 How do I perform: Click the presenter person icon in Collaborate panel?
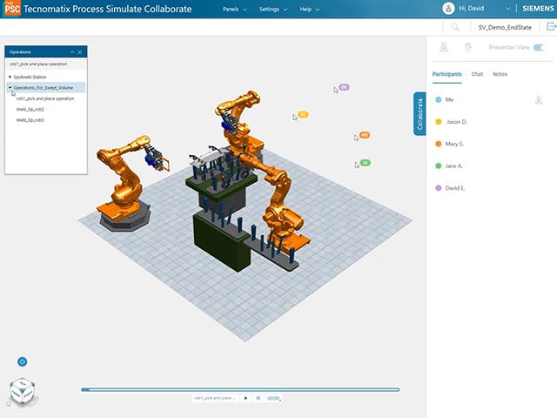(444, 47)
